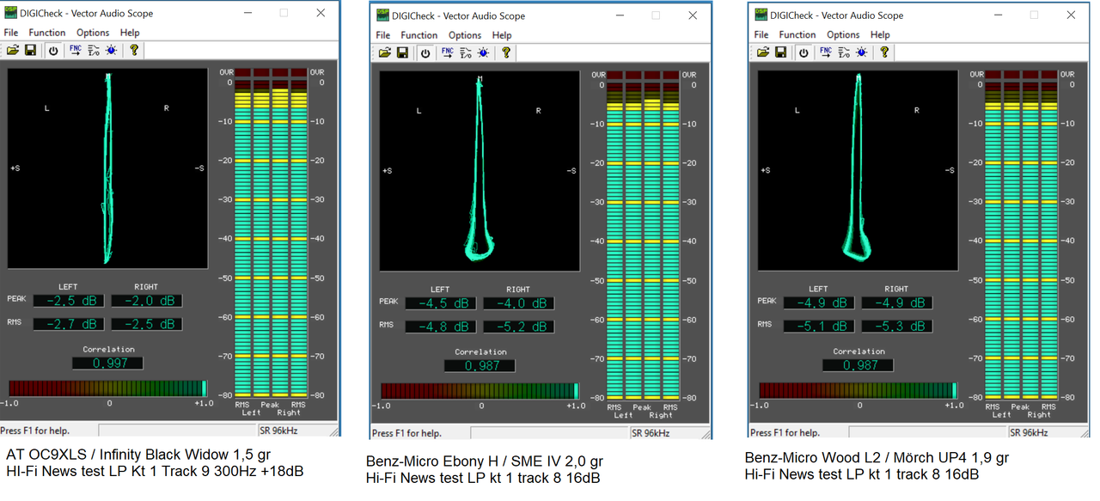Click correlation value 0,987 in right window
Screen dimensions: 1100x501
(859, 364)
